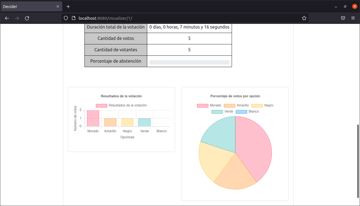The width and height of the screenshot is (360, 206).
Task: Toggle the Morado entry in the pie legend
Action: pyautogui.click(x=215, y=105)
